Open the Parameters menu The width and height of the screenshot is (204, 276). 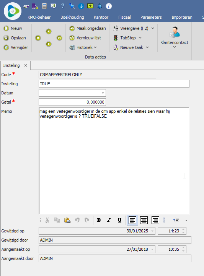pos(151,17)
